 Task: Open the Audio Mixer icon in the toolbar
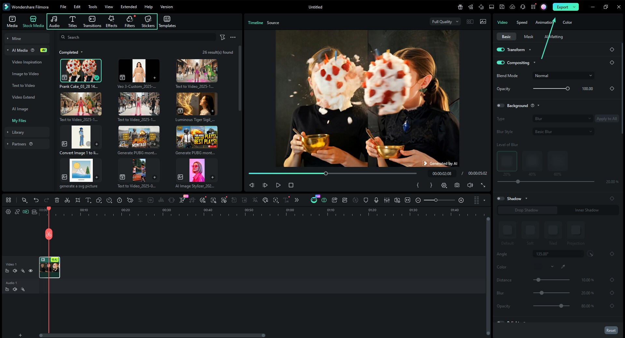387,200
